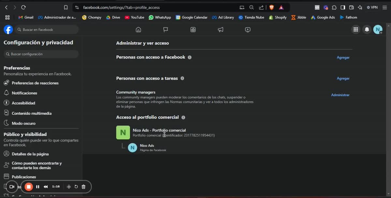Open the Facebook home feed icon

[138, 30]
